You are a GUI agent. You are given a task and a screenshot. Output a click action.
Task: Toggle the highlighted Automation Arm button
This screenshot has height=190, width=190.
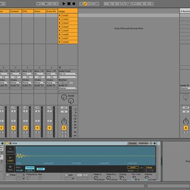[x=85, y=4]
